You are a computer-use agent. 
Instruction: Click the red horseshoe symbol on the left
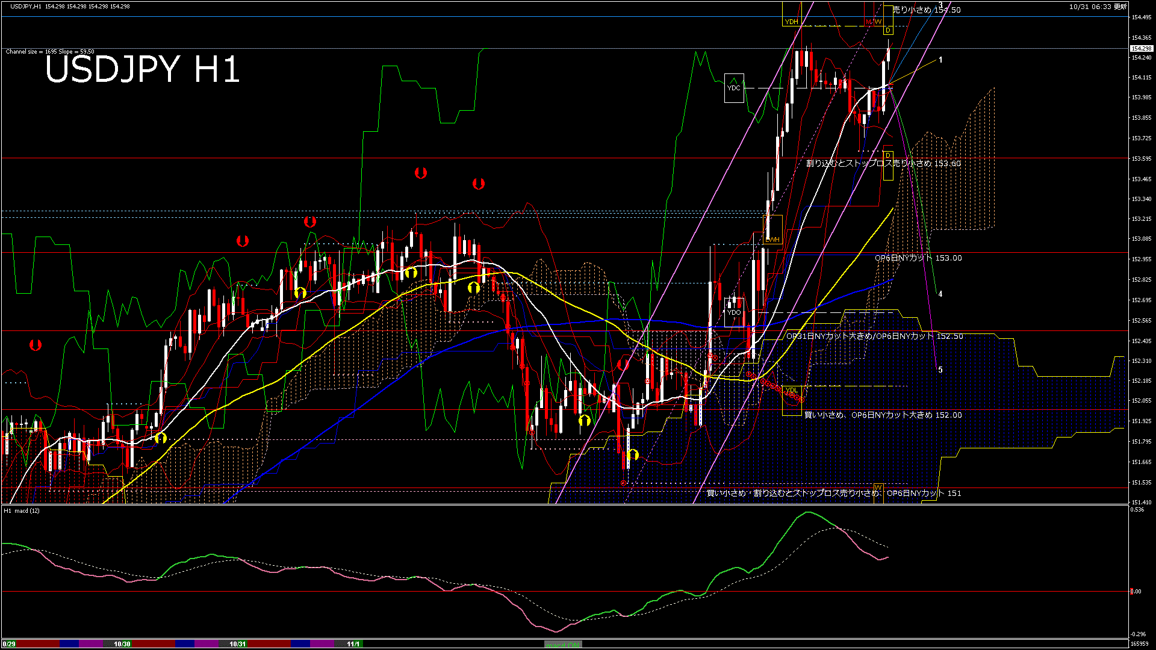pos(34,344)
